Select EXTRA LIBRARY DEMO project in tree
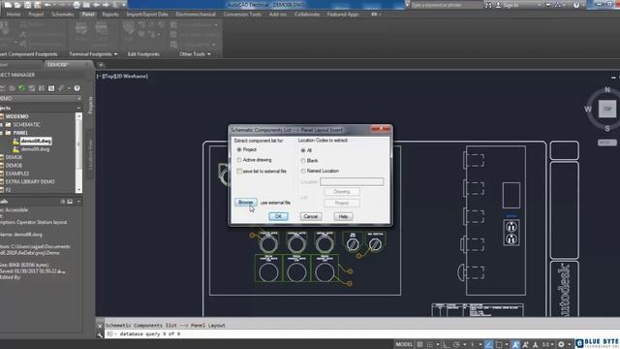 [30, 181]
